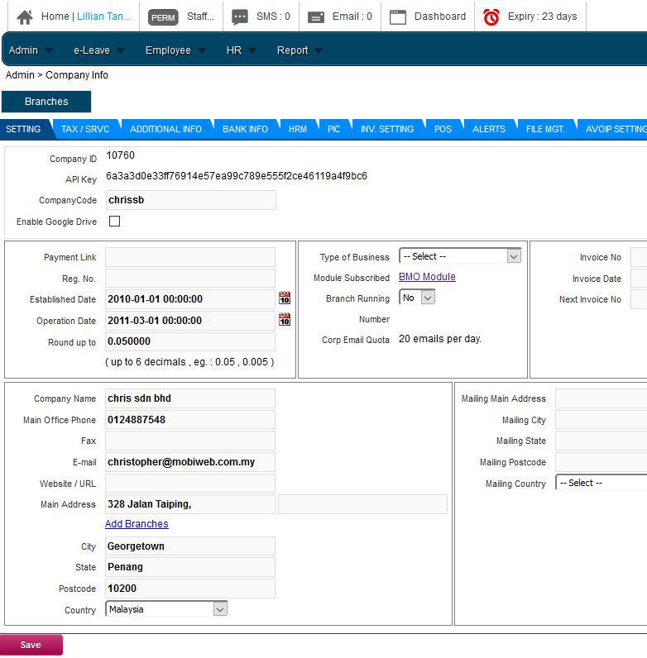The image size is (647, 658).
Task: Open the Dashboard window icon
Action: [x=398, y=17]
